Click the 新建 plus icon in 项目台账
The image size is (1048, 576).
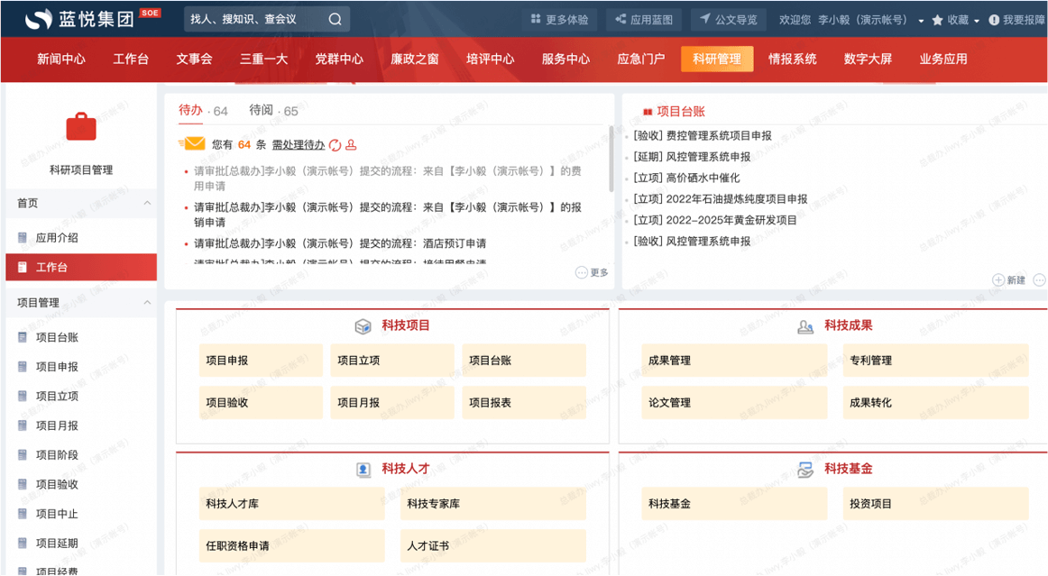998,280
